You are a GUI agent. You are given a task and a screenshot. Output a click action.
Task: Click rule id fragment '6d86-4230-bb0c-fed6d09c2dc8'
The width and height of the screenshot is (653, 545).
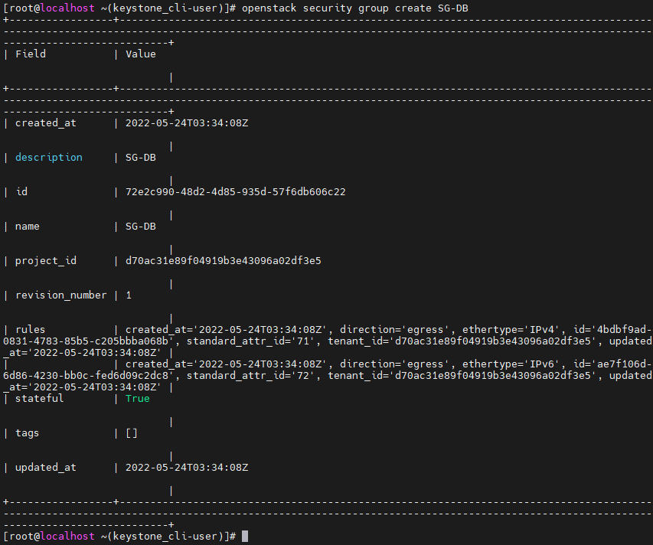click(x=86, y=376)
